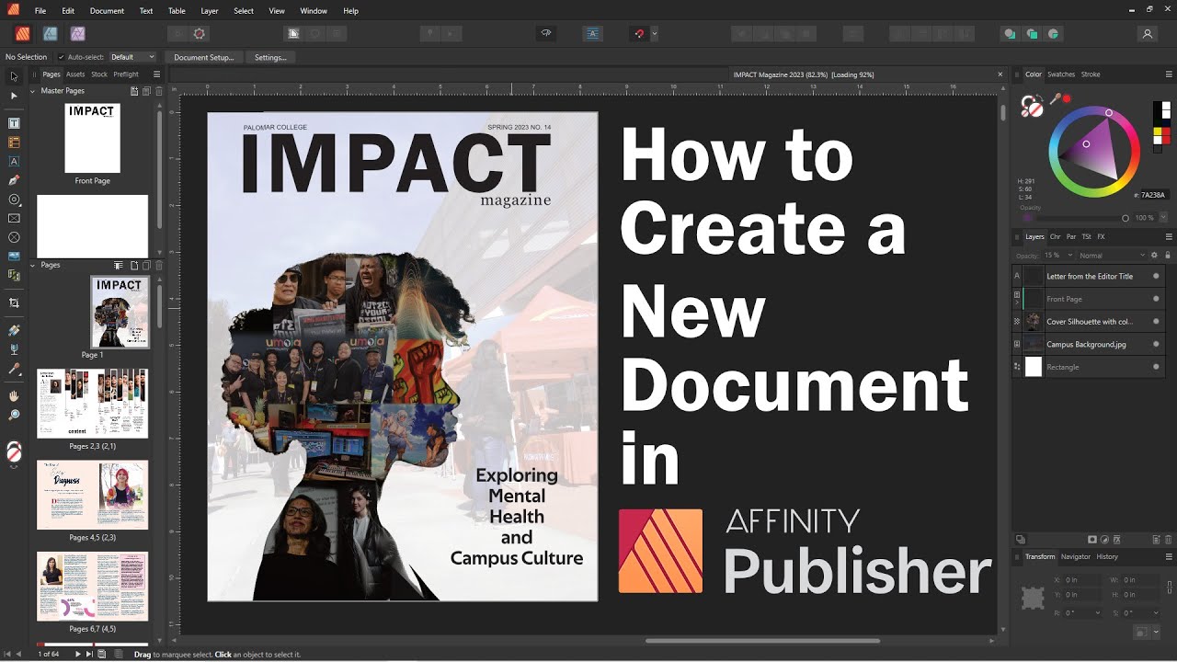Open layer cog settings
The image size is (1177, 662).
(1155, 255)
